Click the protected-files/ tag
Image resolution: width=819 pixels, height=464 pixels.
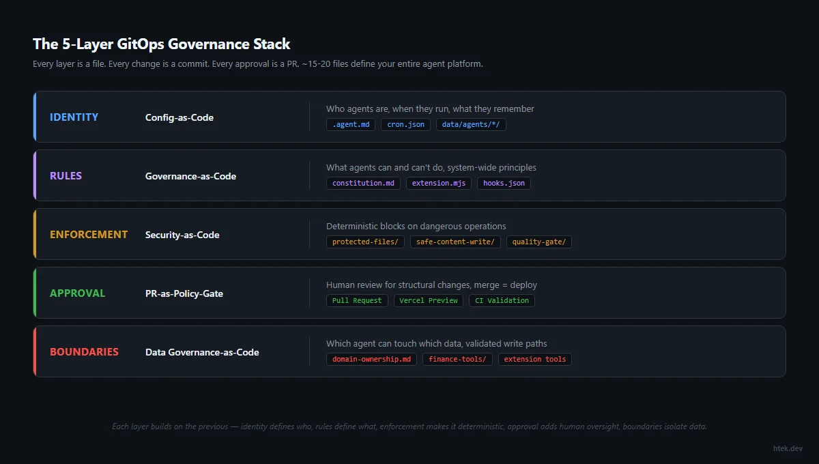pyautogui.click(x=365, y=242)
